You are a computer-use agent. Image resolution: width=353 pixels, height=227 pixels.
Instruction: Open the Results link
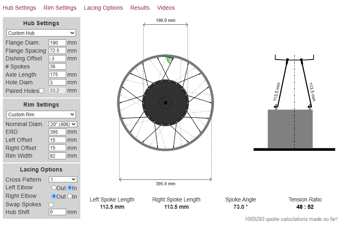140,8
